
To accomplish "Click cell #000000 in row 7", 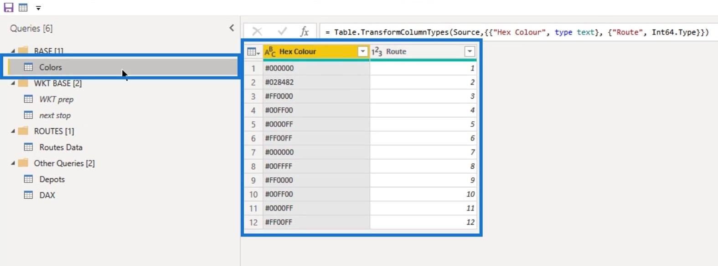I will [x=316, y=152].
